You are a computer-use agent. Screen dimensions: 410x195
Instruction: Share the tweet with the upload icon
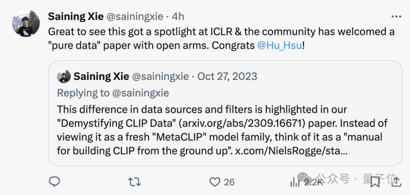pyautogui.click(x=396, y=182)
